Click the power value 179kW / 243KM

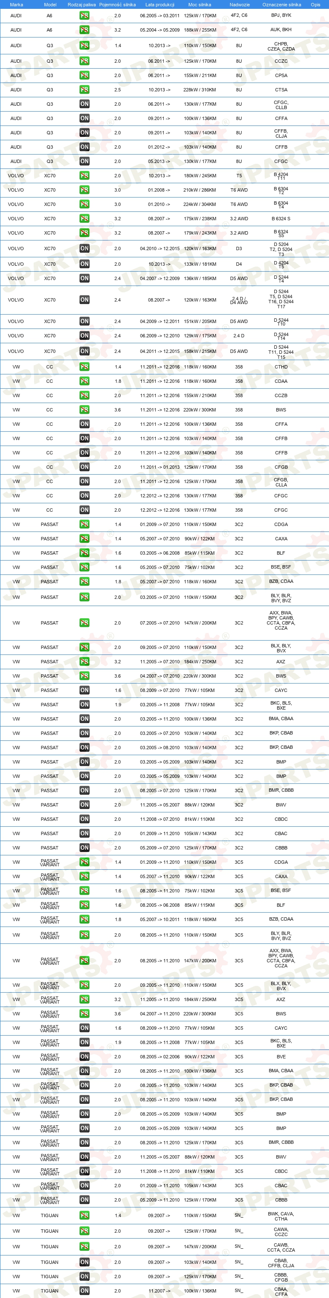click(200, 233)
